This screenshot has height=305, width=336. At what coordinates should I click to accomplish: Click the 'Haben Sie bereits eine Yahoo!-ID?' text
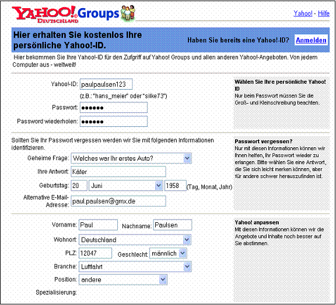(238, 40)
